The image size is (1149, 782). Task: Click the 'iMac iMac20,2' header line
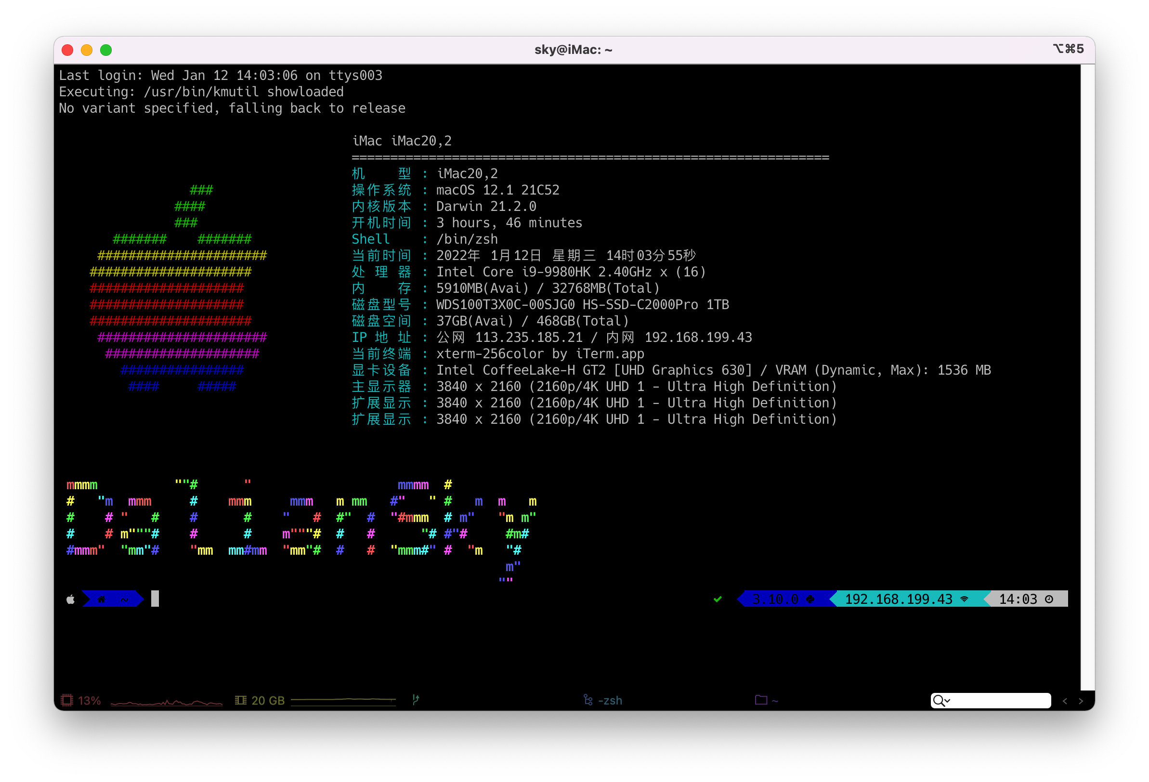[402, 142]
